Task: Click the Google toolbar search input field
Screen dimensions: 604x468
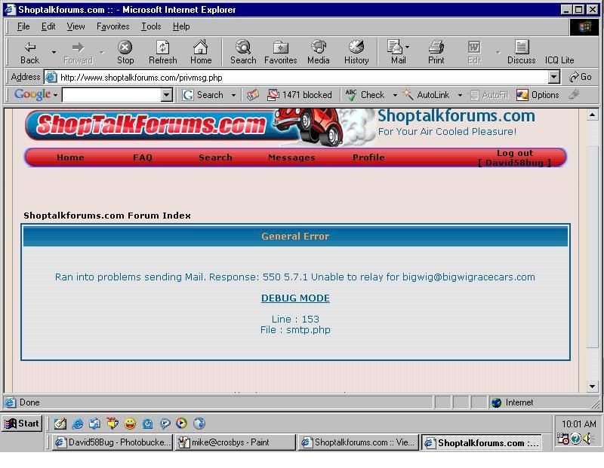Action: (112, 95)
